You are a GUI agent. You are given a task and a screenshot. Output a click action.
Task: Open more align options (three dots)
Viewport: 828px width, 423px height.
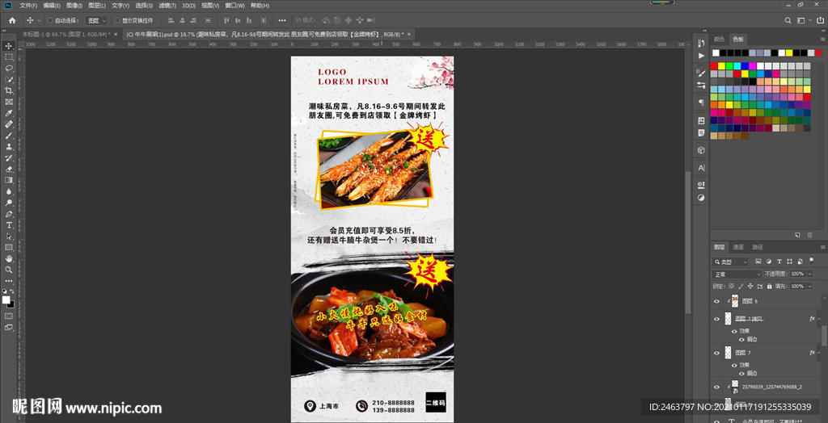tap(282, 20)
